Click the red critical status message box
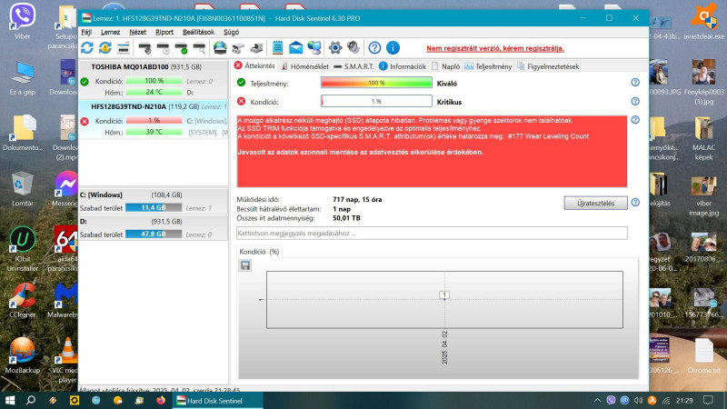This screenshot has height=409, width=727. pyautogui.click(x=432, y=152)
